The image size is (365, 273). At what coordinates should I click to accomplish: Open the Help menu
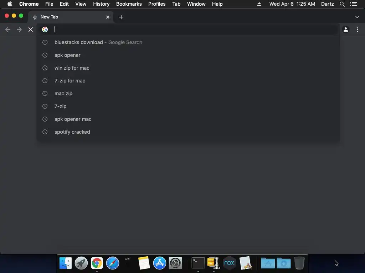point(217,4)
